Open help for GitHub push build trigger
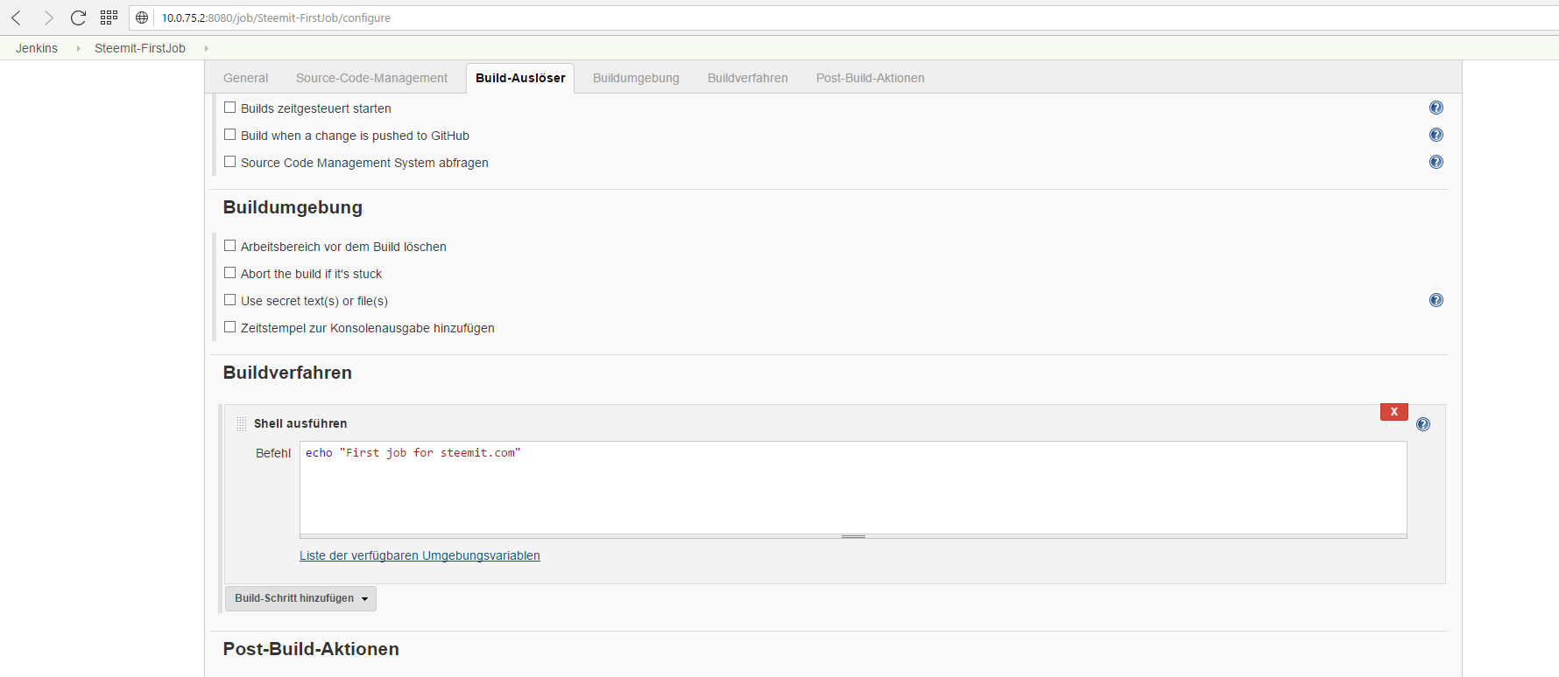The image size is (1559, 677). pos(1436,135)
